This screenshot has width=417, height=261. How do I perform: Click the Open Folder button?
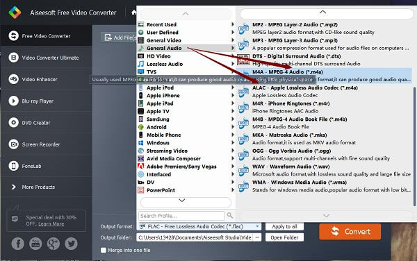click(284, 237)
